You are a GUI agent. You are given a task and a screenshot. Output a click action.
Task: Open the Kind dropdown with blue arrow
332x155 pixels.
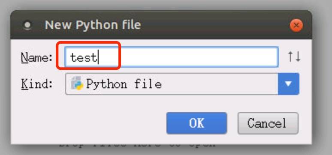point(288,84)
